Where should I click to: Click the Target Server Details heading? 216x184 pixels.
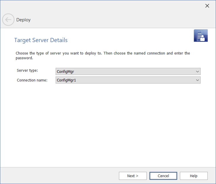(x=41, y=40)
